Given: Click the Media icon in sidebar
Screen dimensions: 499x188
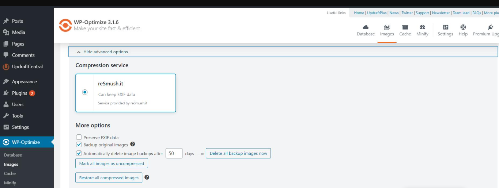Looking at the screenshot, I should click(x=6, y=32).
